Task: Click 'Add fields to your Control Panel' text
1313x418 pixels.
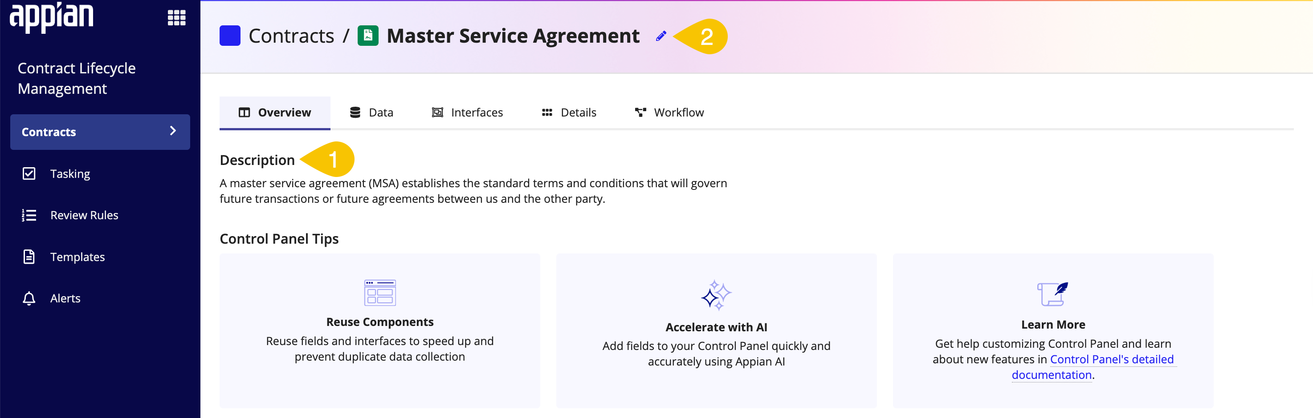Action: [x=716, y=354]
